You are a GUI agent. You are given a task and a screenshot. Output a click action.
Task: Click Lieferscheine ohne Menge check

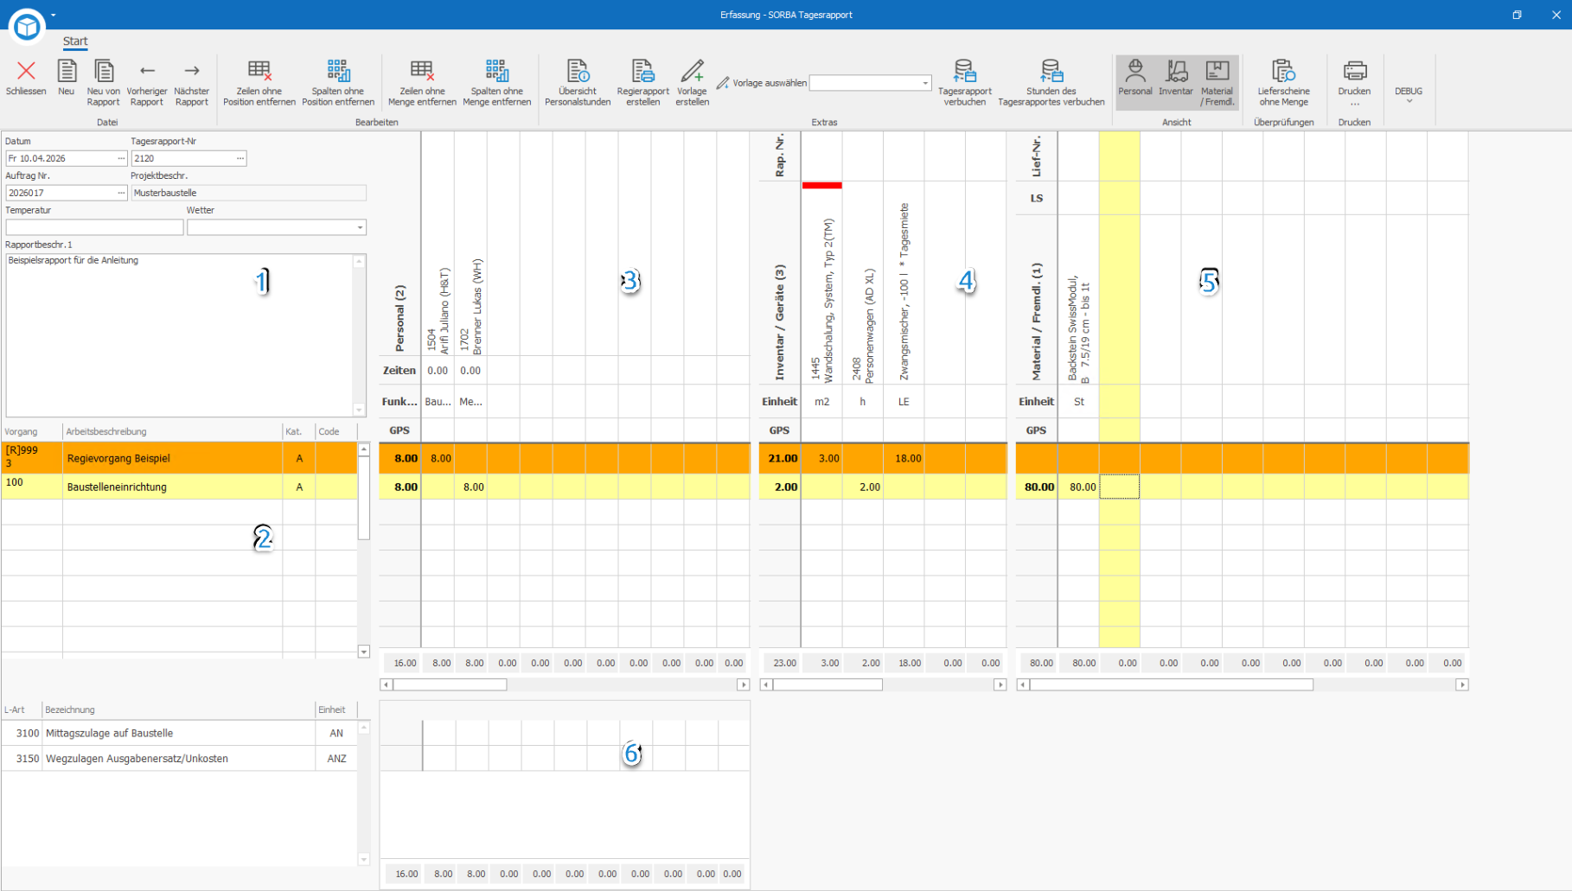(1284, 82)
